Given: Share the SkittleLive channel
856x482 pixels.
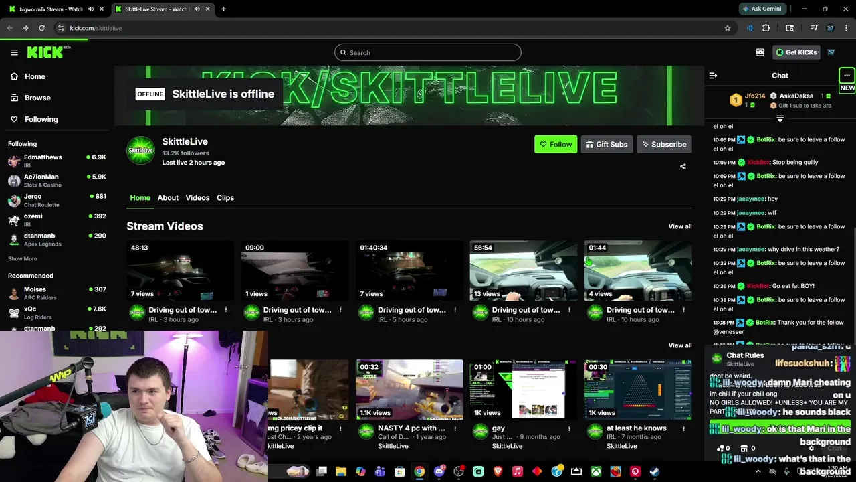Looking at the screenshot, I should (x=683, y=167).
